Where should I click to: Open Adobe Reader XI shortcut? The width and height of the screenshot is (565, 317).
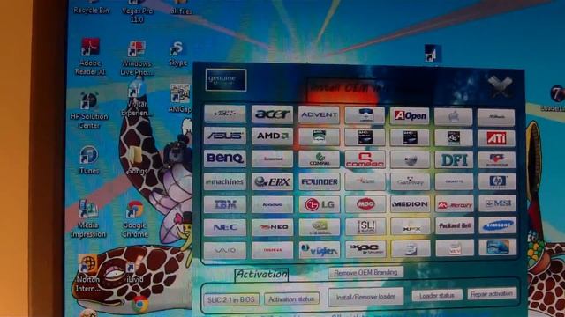tap(90, 56)
